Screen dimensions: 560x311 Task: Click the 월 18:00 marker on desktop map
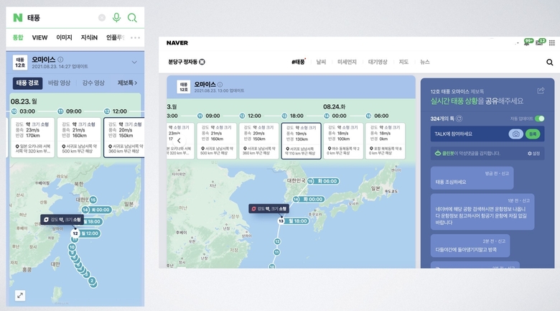pos(294,221)
